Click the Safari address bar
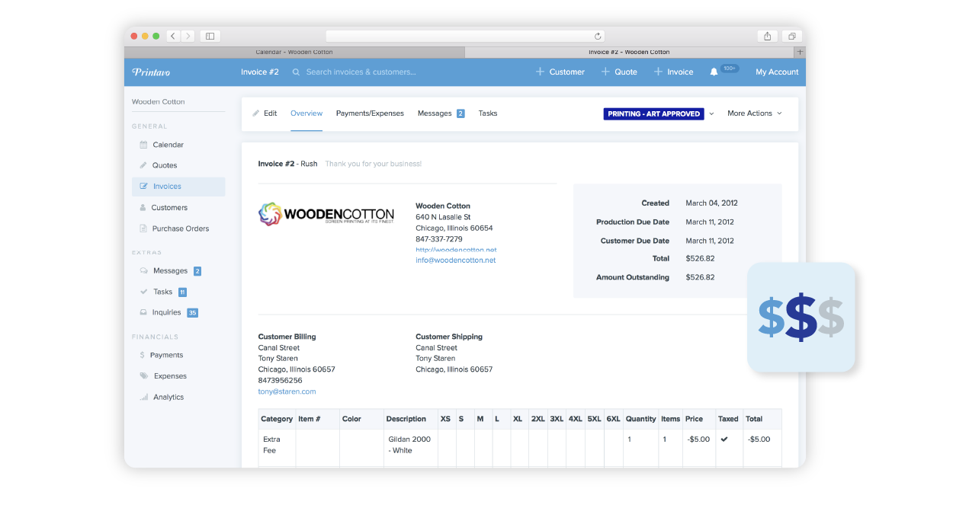The width and height of the screenshot is (953, 508). click(x=465, y=36)
